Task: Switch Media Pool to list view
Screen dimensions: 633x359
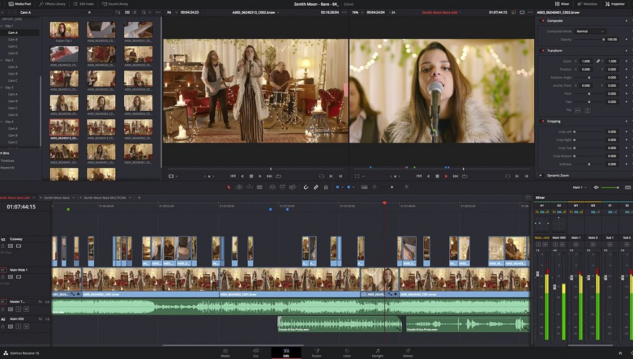Action: click(x=135, y=12)
